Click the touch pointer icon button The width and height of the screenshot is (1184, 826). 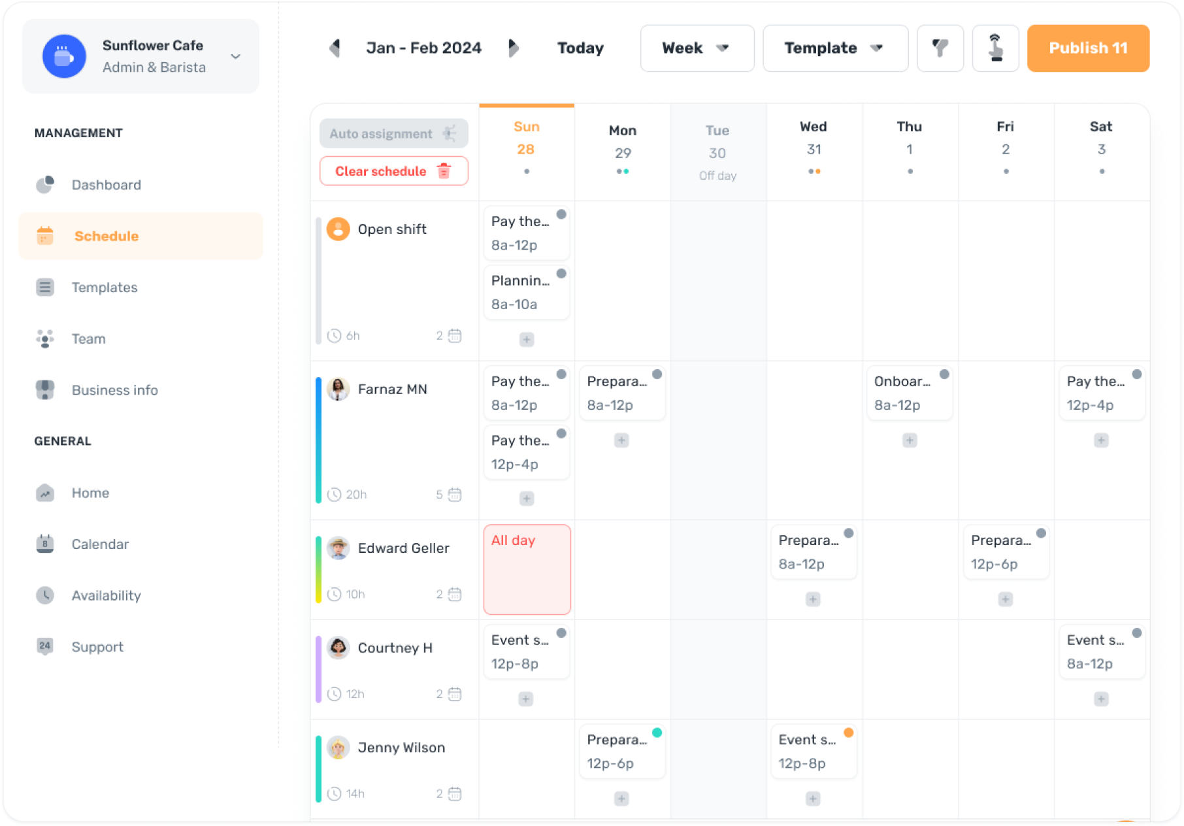995,48
